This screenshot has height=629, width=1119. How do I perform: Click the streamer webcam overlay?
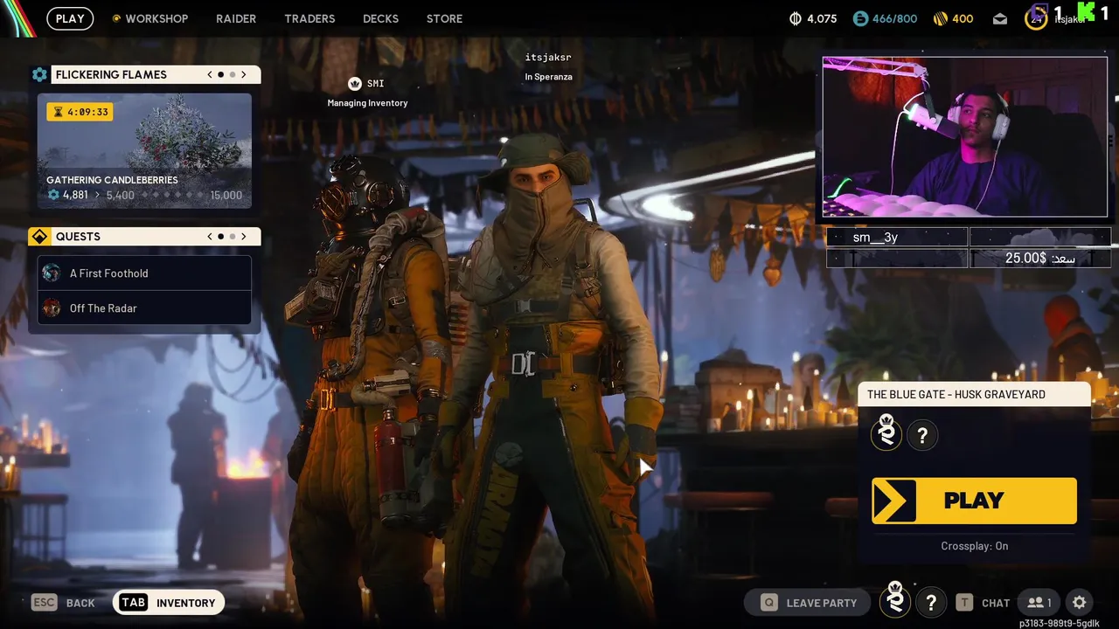(x=965, y=137)
